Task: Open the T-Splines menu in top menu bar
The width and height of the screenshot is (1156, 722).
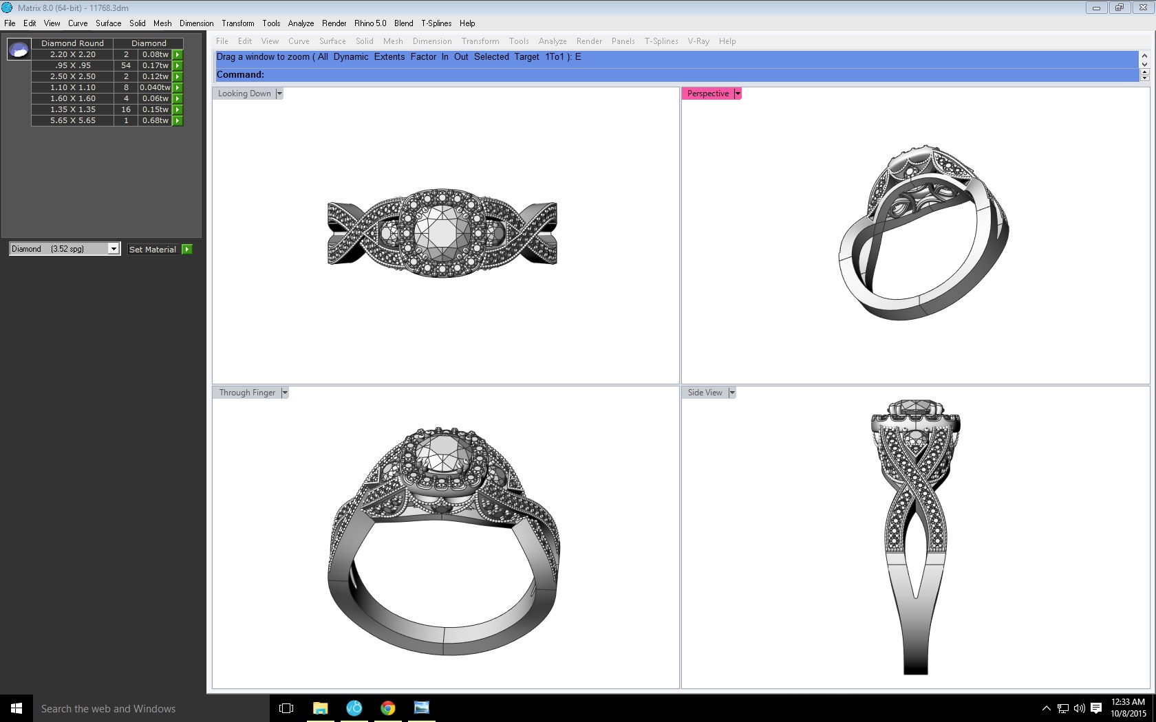Action: (436, 23)
